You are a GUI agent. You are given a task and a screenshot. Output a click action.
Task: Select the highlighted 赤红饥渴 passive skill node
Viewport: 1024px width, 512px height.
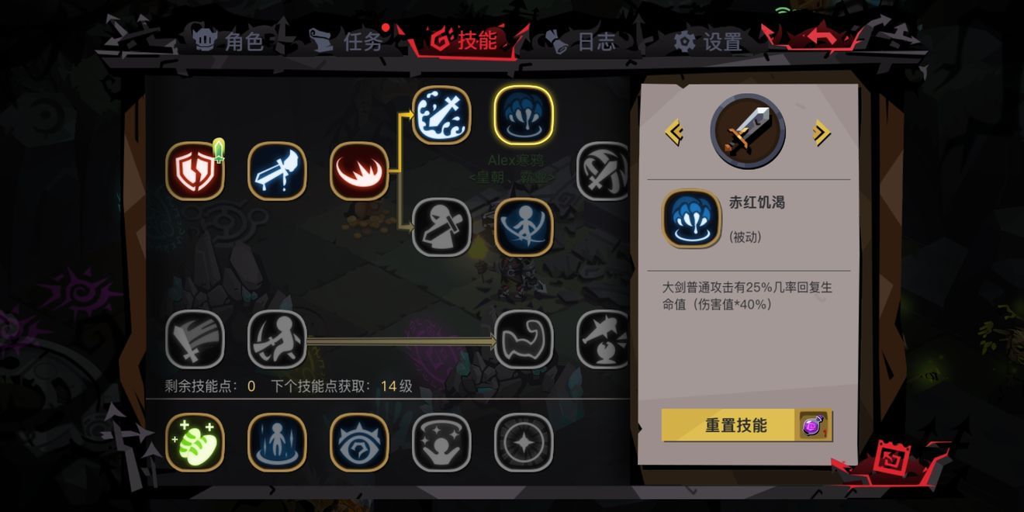tap(524, 115)
